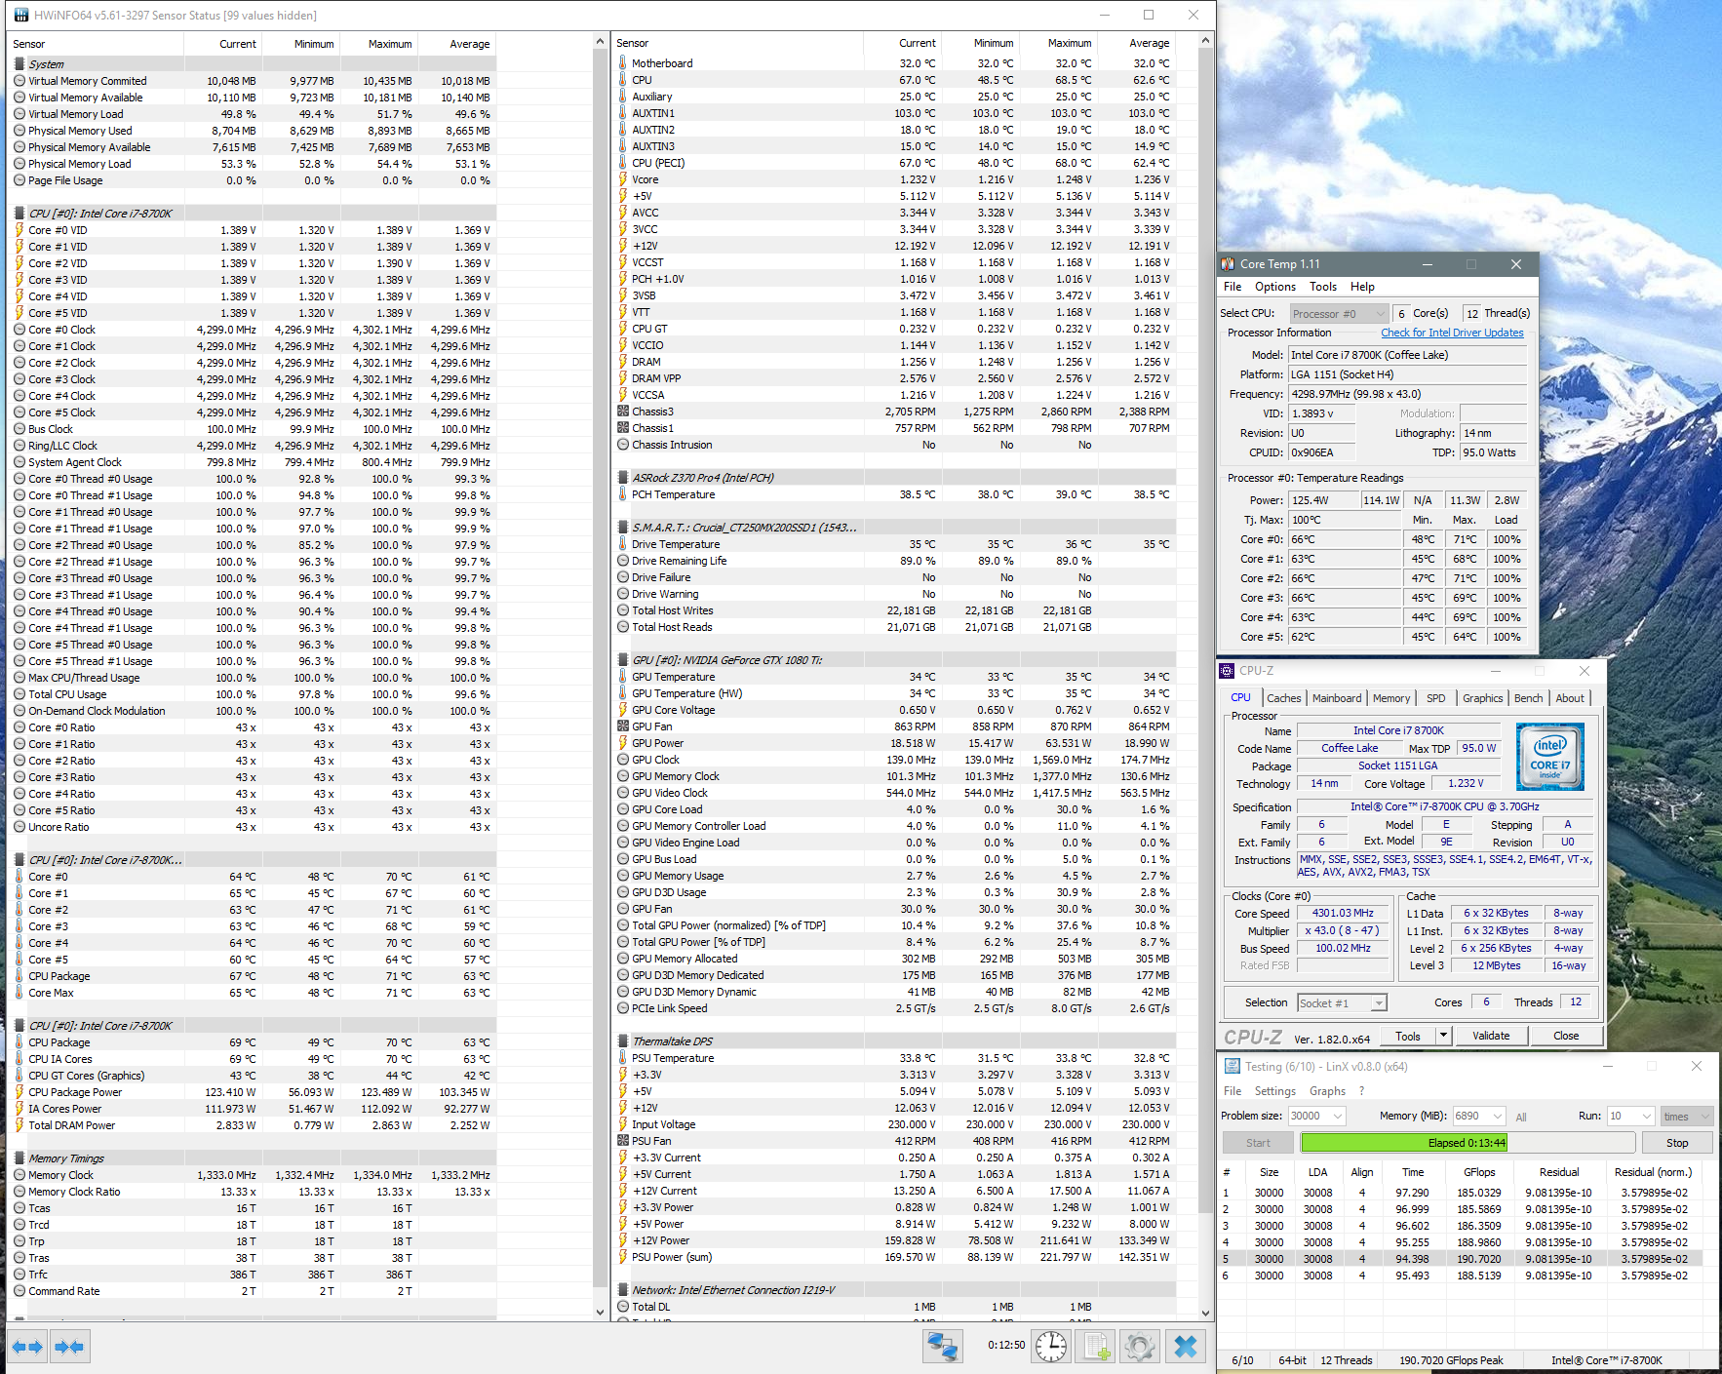Click the logging sheet icon with green plus
The height and width of the screenshot is (1374, 1722).
pos(1096,1347)
